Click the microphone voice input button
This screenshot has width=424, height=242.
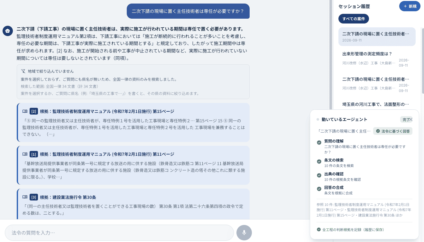coord(244,233)
